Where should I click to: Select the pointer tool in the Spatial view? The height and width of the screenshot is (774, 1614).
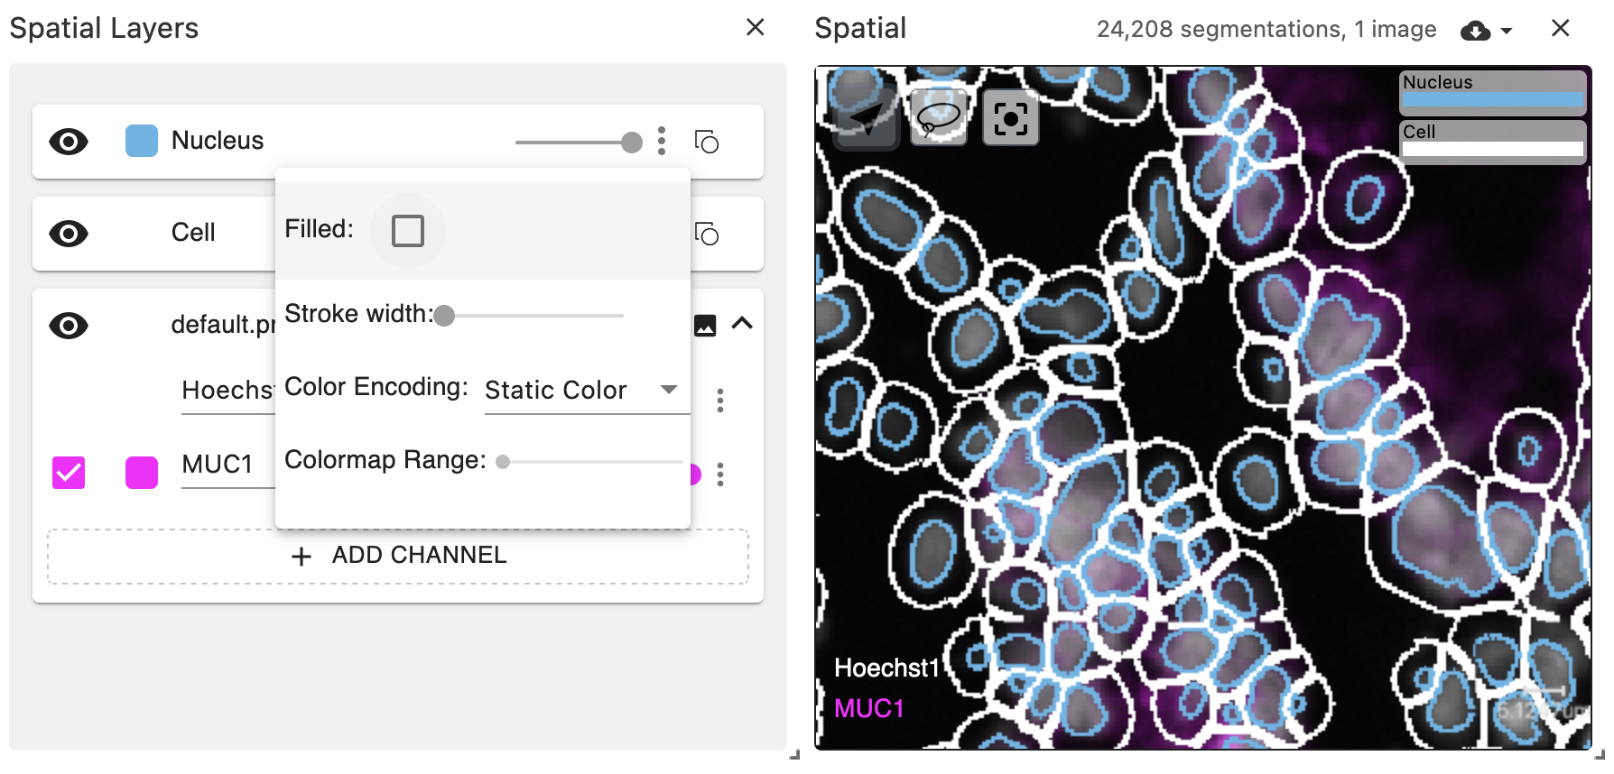point(867,117)
